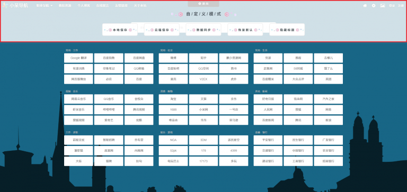Open the 中国银行 tile

(298, 151)
